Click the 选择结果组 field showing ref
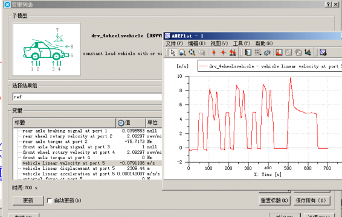This screenshot has width=342, height=217. pos(87,97)
